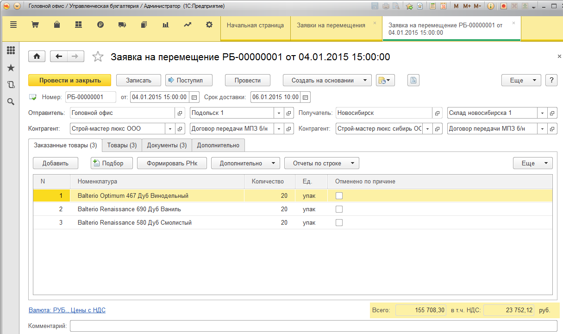Click 'Провести и закрыть' button

[x=70, y=80]
